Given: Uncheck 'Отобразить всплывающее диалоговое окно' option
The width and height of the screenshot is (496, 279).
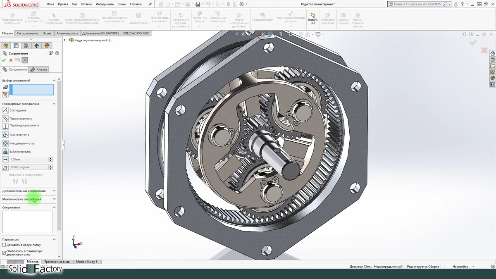Looking at the screenshot, I should (x=4, y=253).
